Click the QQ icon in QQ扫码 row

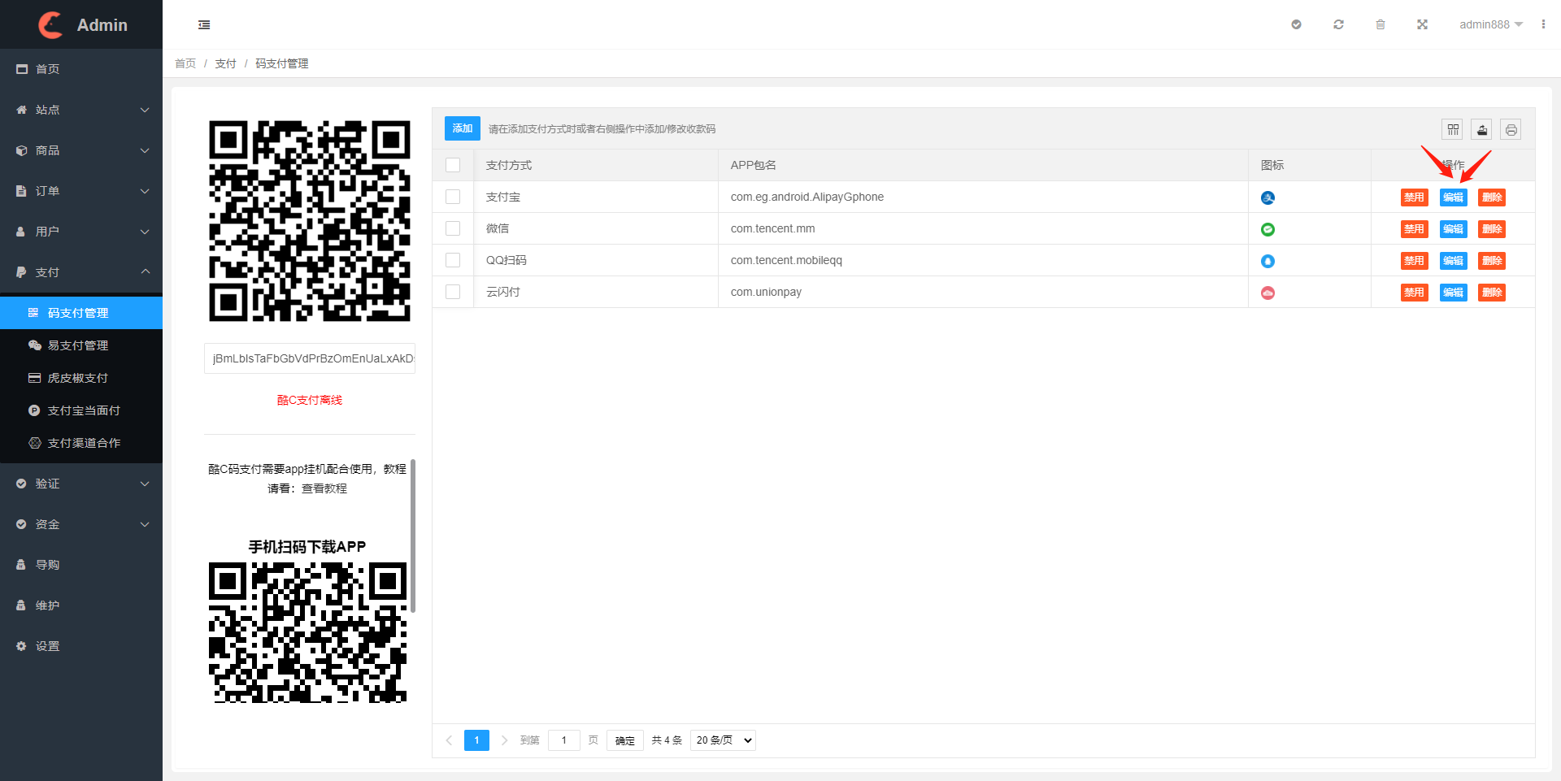1267,261
